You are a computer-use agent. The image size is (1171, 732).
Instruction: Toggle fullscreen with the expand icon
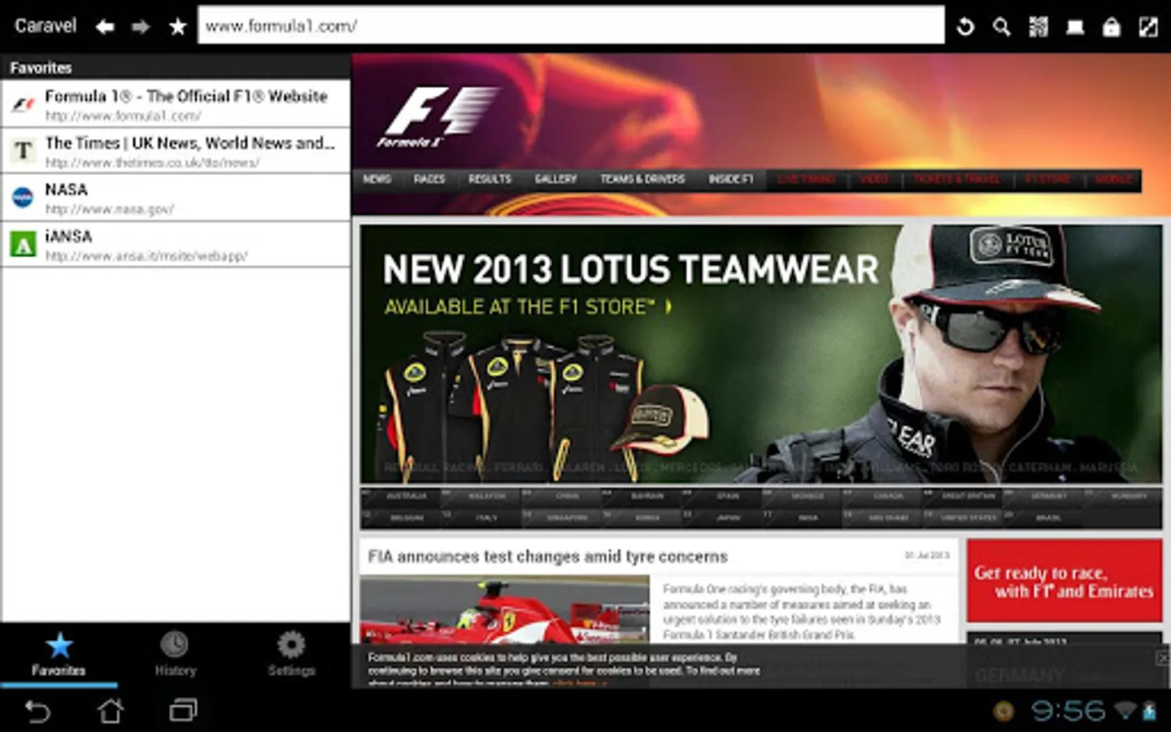coord(1148,27)
